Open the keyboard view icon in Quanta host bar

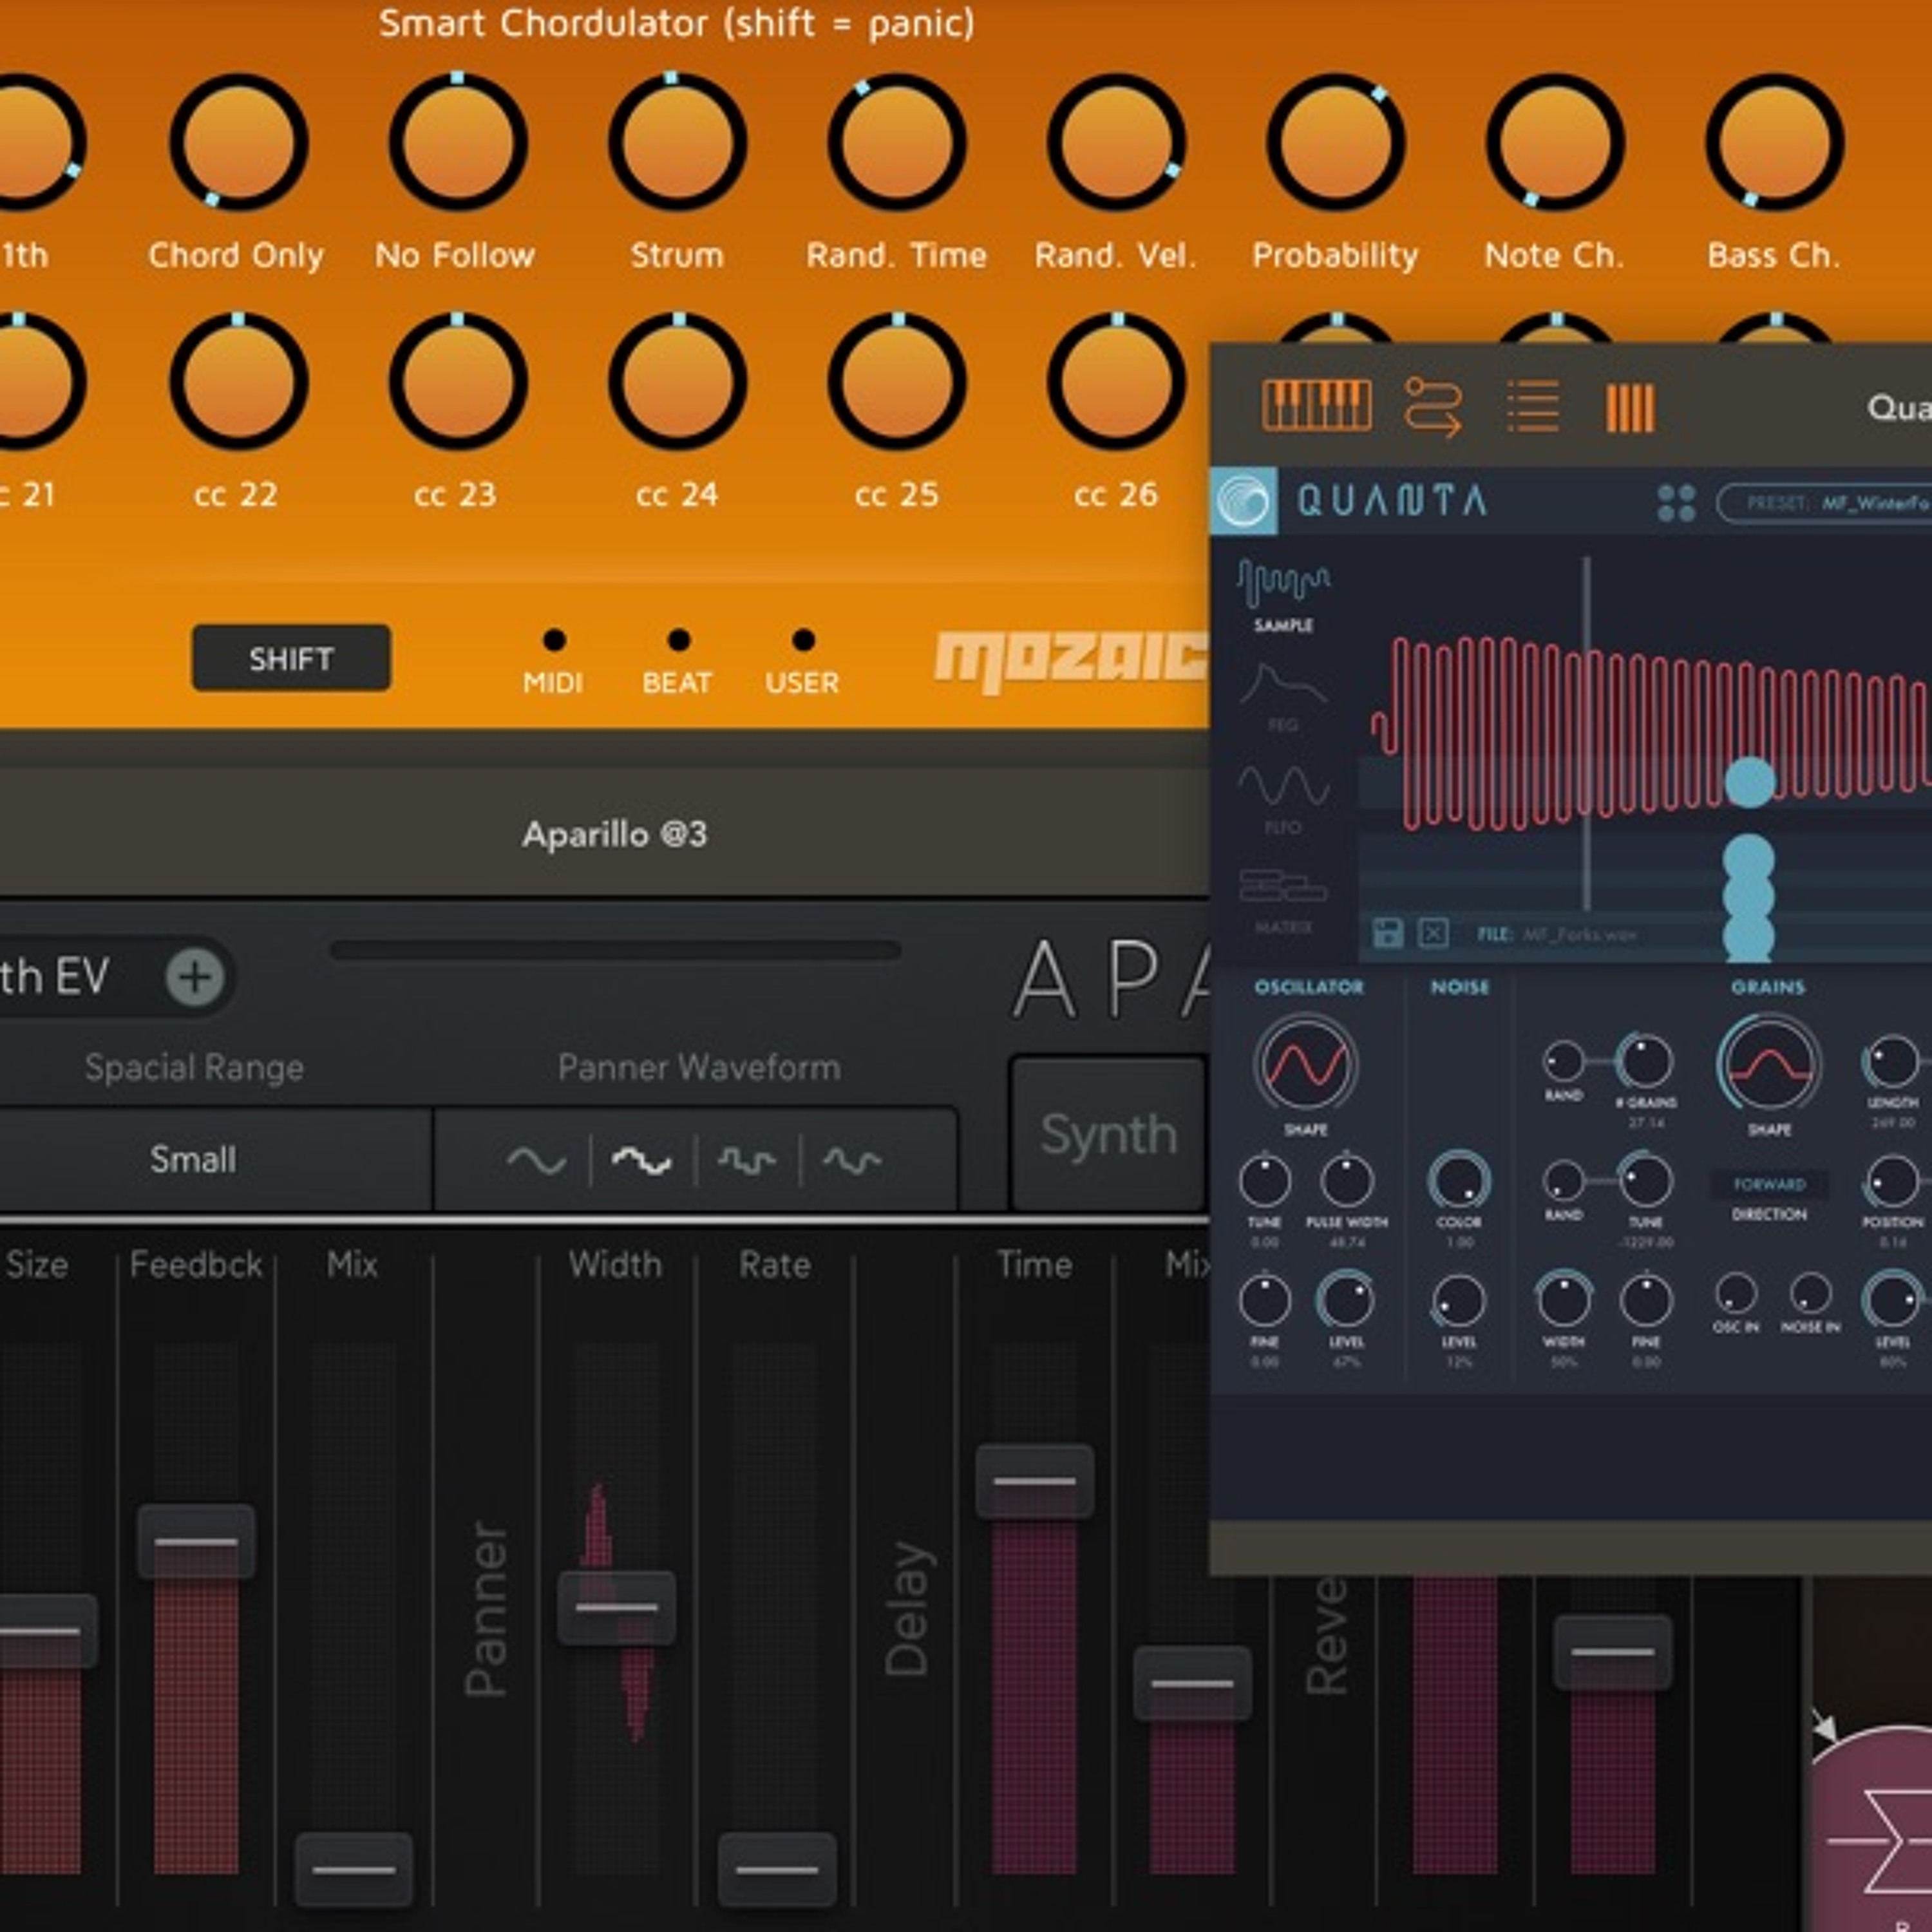(1316, 406)
